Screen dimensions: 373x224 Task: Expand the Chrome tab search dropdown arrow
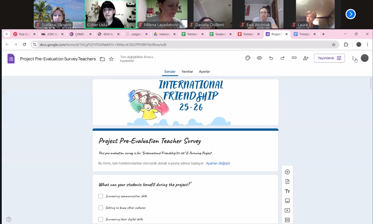(6, 34)
